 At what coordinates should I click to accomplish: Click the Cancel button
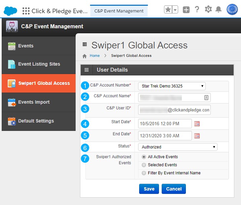point(174,189)
